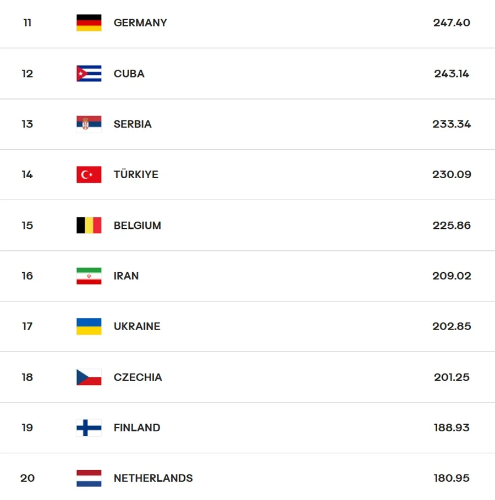Click the Türkiye flag icon
Viewport: 495px width, 500px height.
pyautogui.click(x=89, y=175)
